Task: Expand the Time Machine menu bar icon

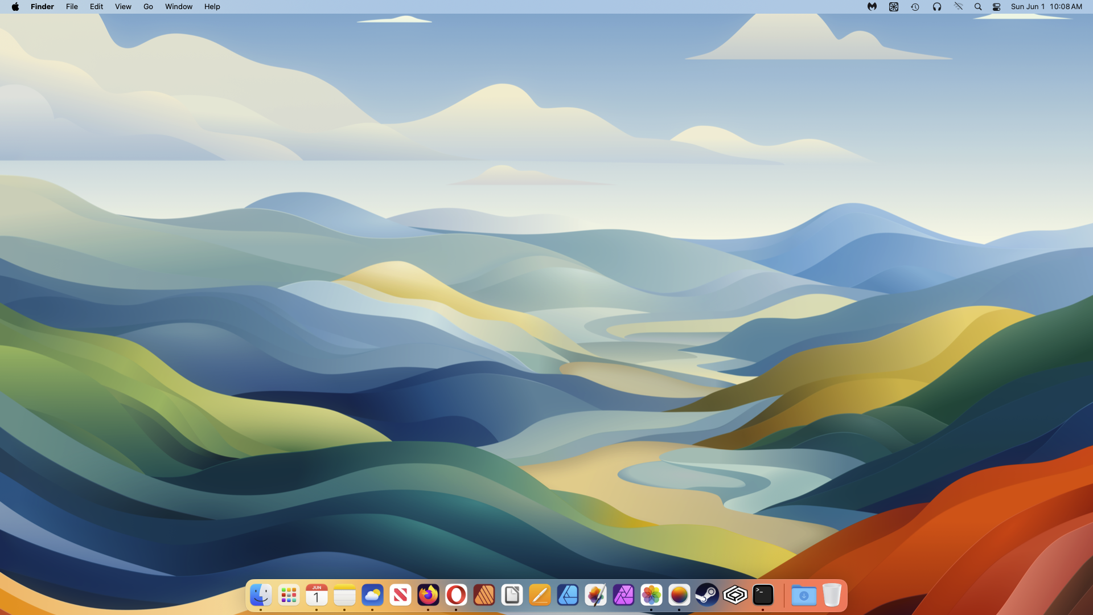Action: [915, 7]
